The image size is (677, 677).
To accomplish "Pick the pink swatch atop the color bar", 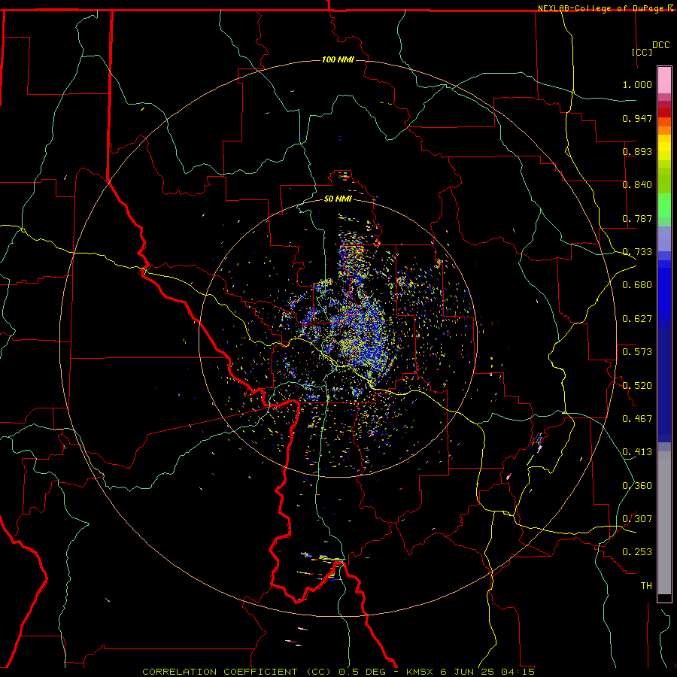I will tap(664, 80).
